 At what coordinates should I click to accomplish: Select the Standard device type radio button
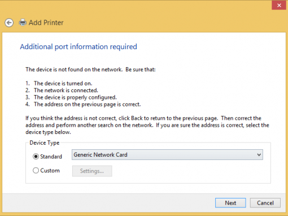pyautogui.click(x=36, y=157)
